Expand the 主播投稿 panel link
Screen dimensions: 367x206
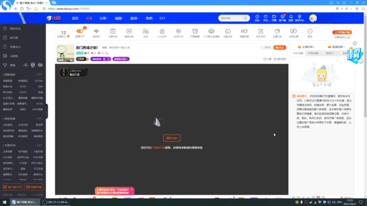click(306, 47)
